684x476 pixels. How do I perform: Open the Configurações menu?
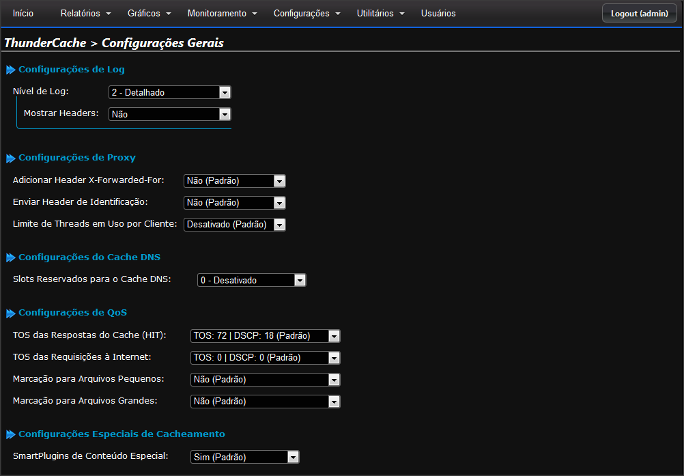point(307,14)
